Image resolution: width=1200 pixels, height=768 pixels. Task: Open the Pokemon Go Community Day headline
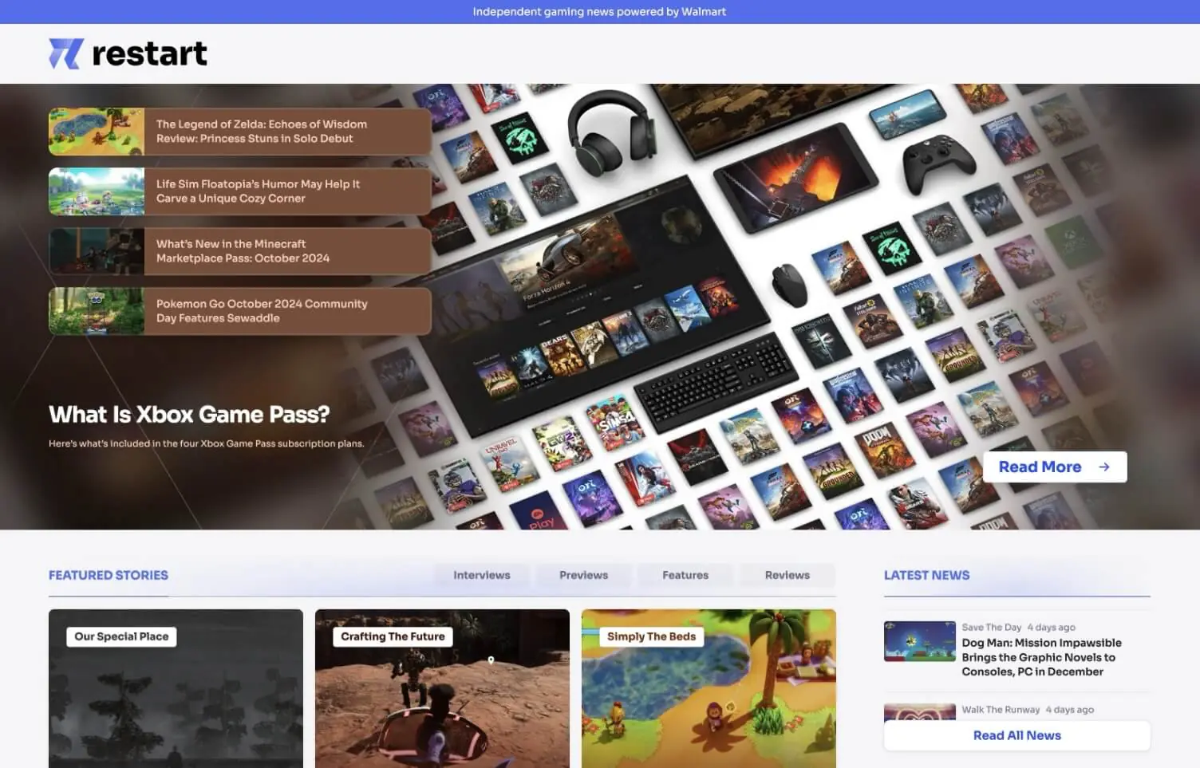tap(262, 311)
